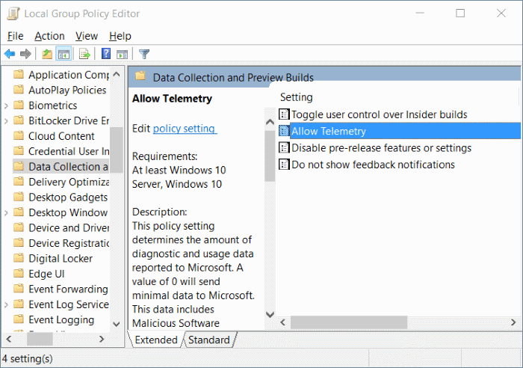Image resolution: width=523 pixels, height=368 pixels.
Task: Click the Filter funnel toolbar icon
Action: [144, 54]
